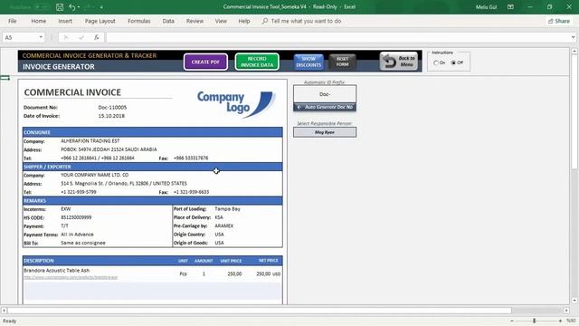The image size is (579, 326).
Task: Click the Incoterms value EXW
Action: (x=66, y=209)
